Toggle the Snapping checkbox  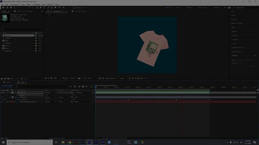coord(74,8)
